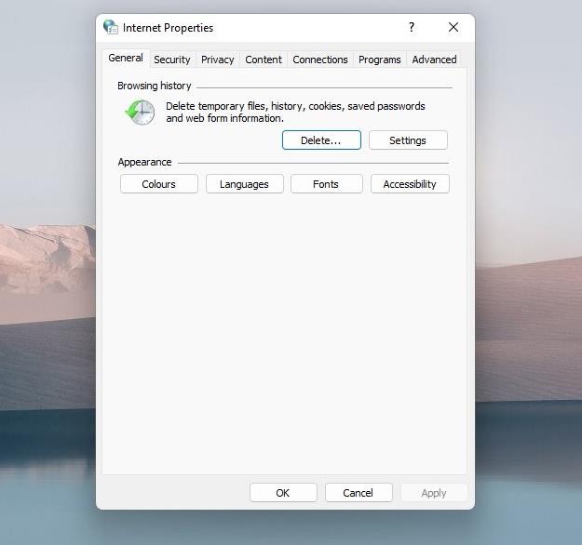Open browsing history Settings
The image size is (582, 545).
coord(408,140)
